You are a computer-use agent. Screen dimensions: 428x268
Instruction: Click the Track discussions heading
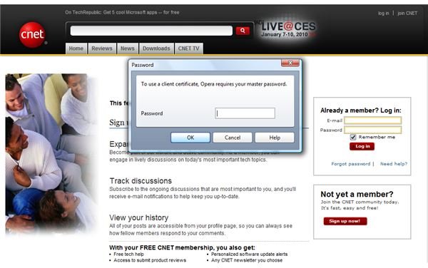[x=141, y=181]
